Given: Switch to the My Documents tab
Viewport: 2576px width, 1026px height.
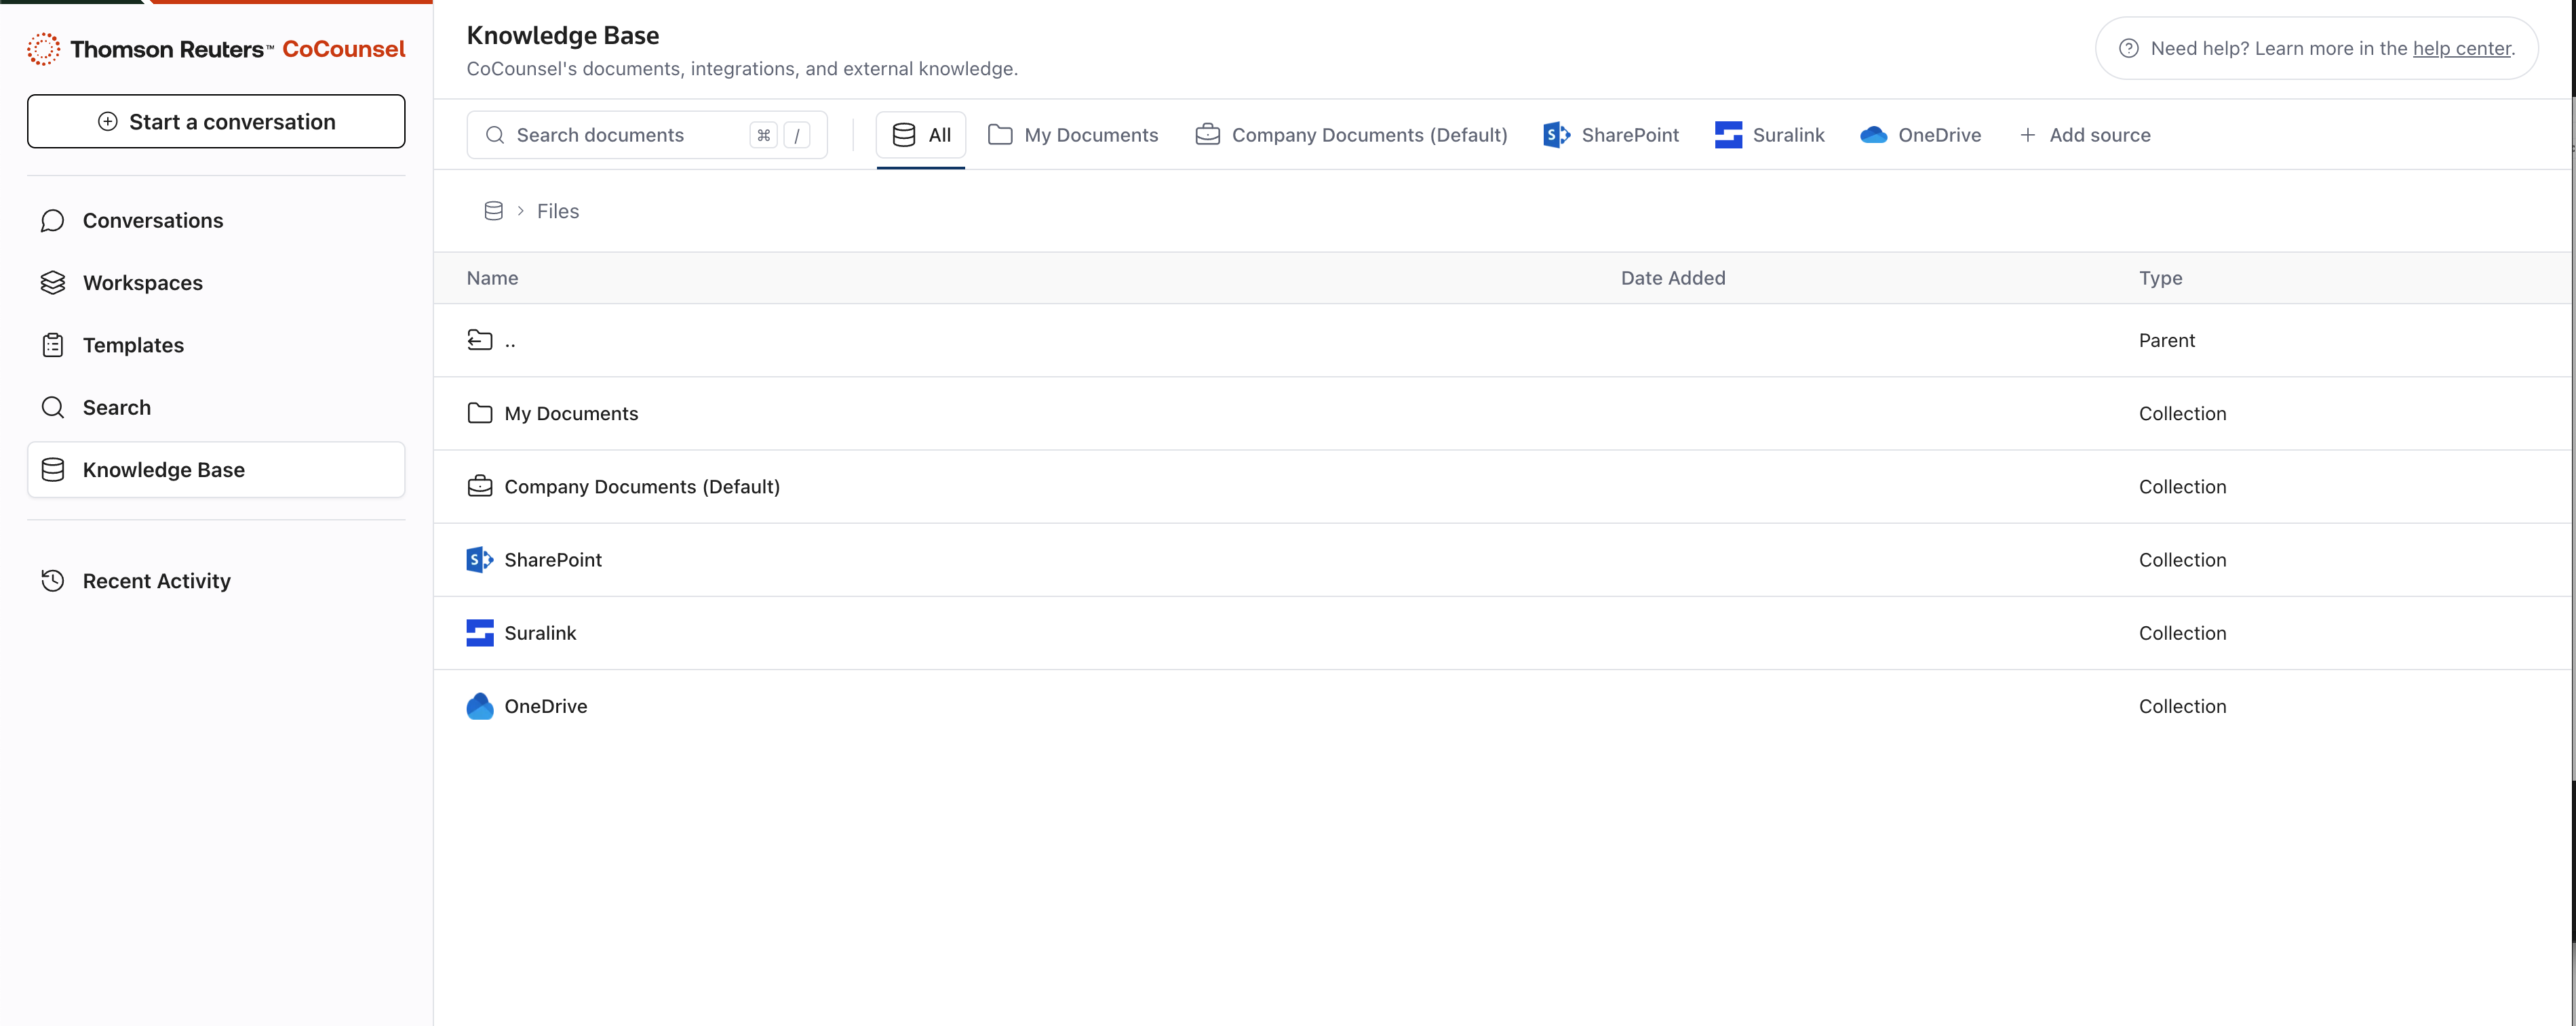Looking at the screenshot, I should (x=1072, y=135).
